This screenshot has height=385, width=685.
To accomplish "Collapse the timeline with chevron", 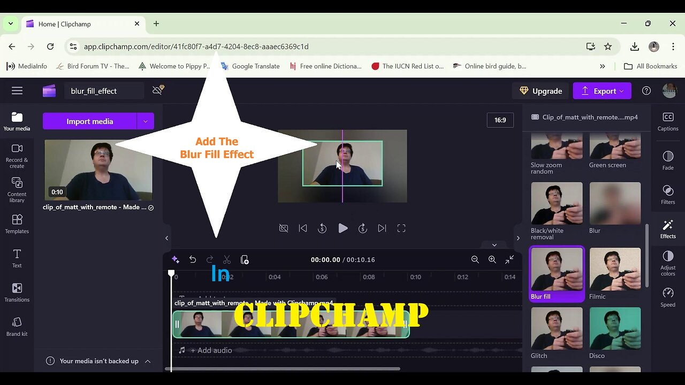I will (494, 245).
